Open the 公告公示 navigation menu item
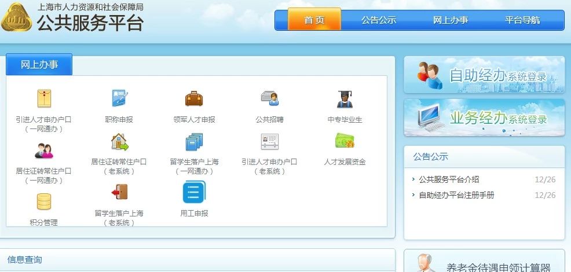571x272 pixels. (379, 20)
